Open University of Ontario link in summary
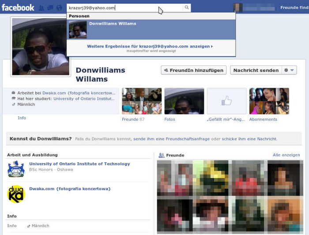Image resolution: width=309 pixels, height=235 pixels. [84, 99]
